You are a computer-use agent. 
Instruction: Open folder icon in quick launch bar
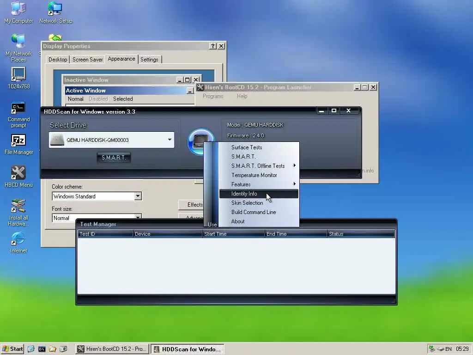(53, 349)
